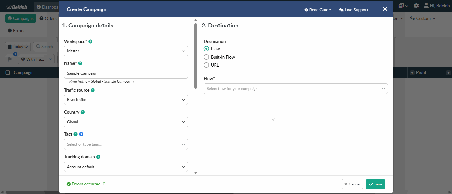Expand the Country dropdown set to Global

pos(126,122)
